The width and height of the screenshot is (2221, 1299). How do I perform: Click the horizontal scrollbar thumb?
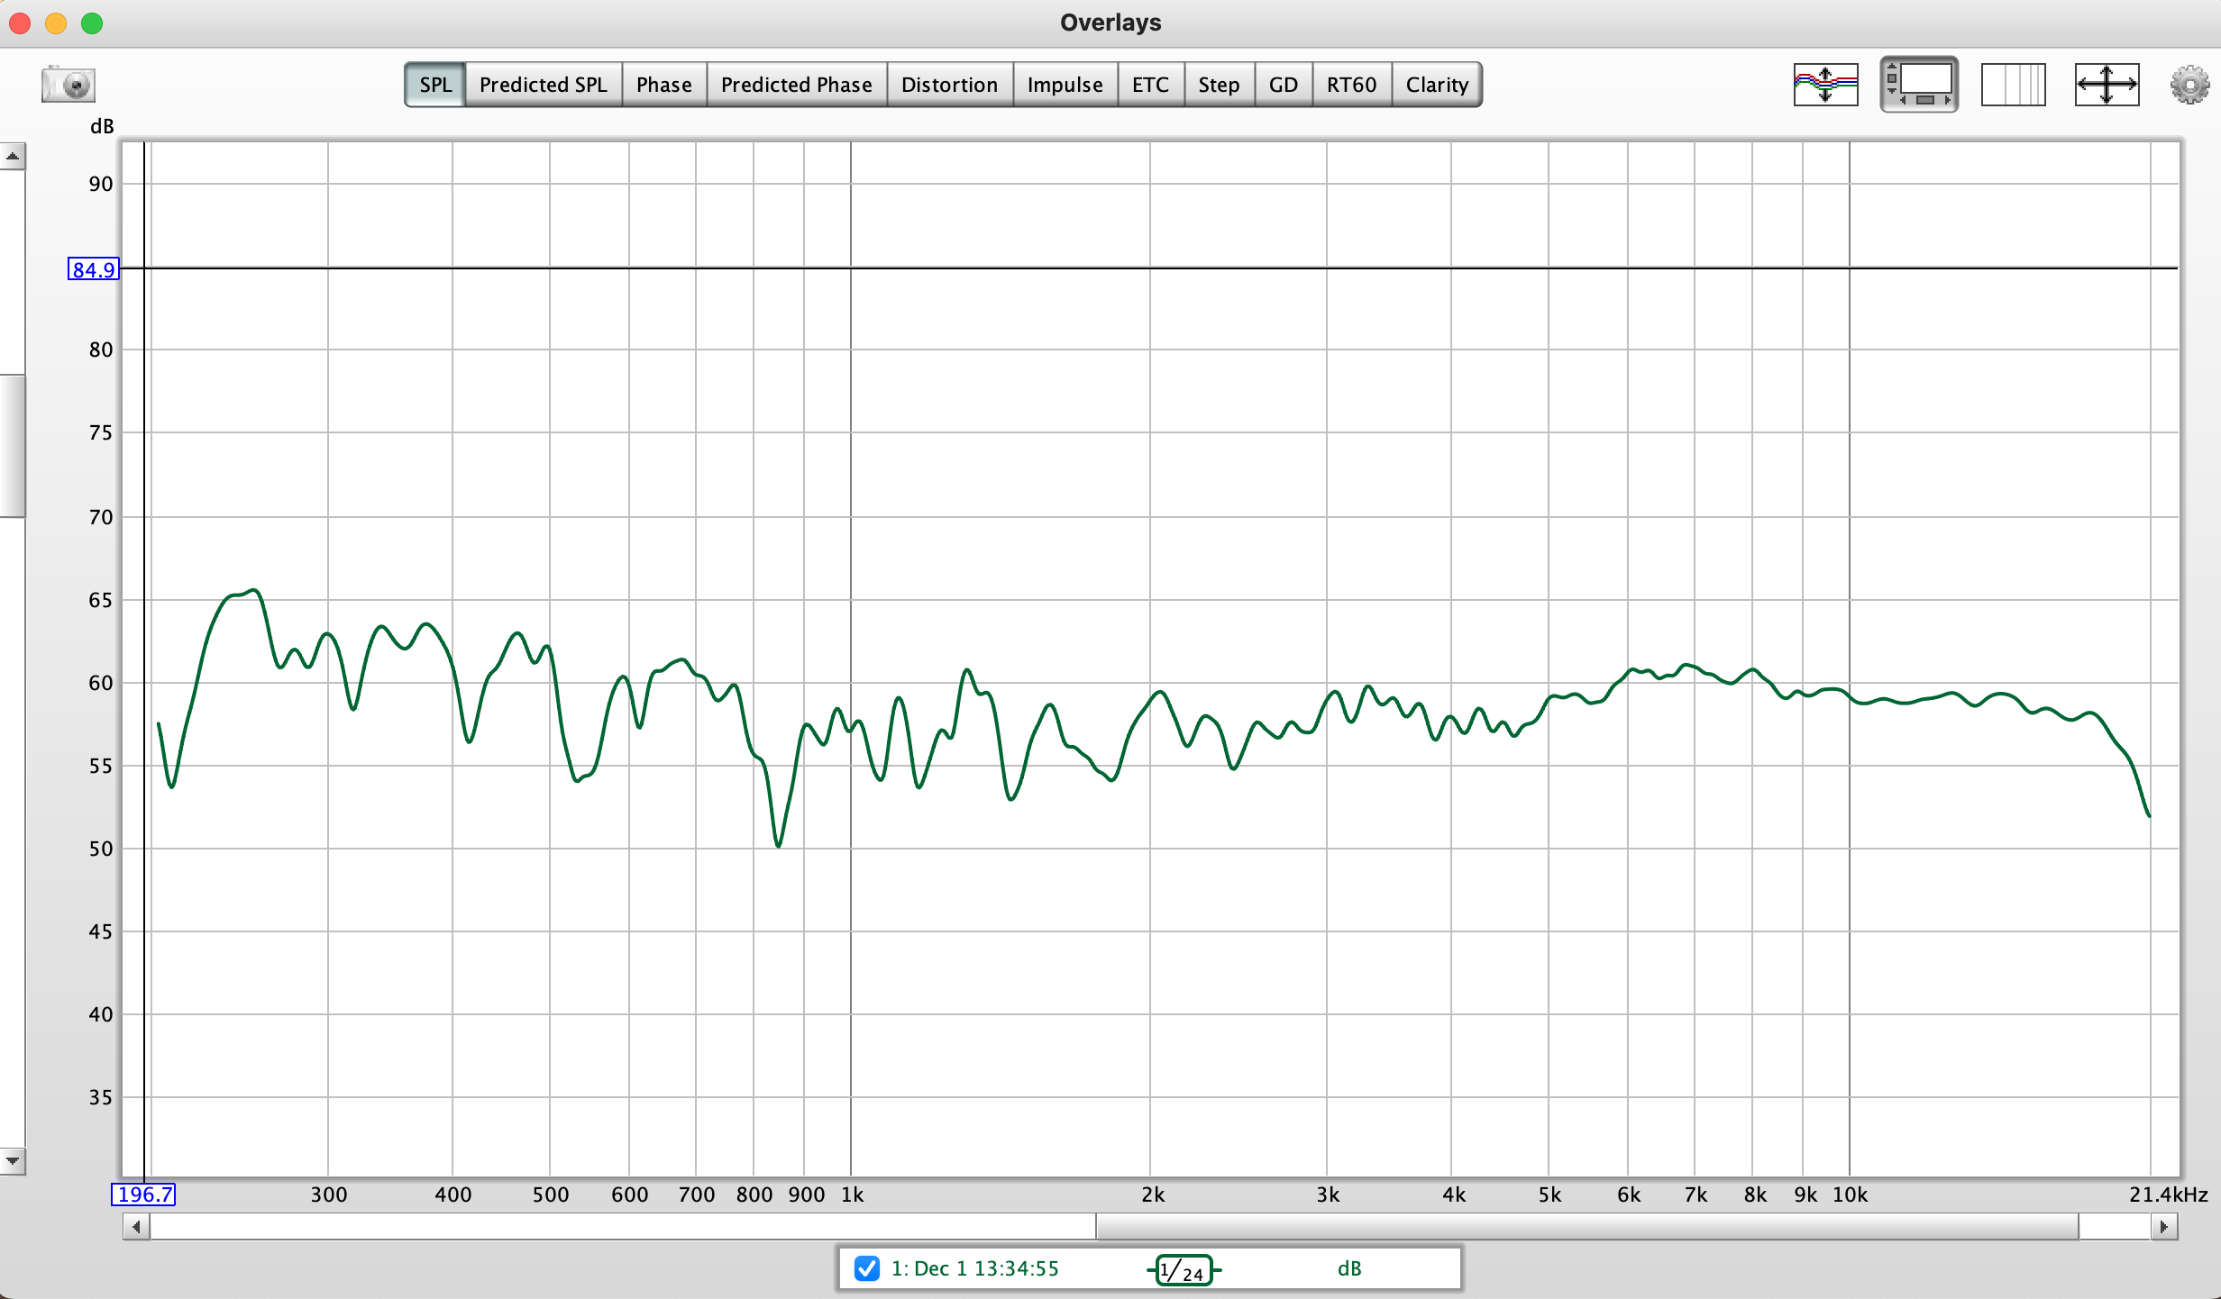click(x=1587, y=1227)
